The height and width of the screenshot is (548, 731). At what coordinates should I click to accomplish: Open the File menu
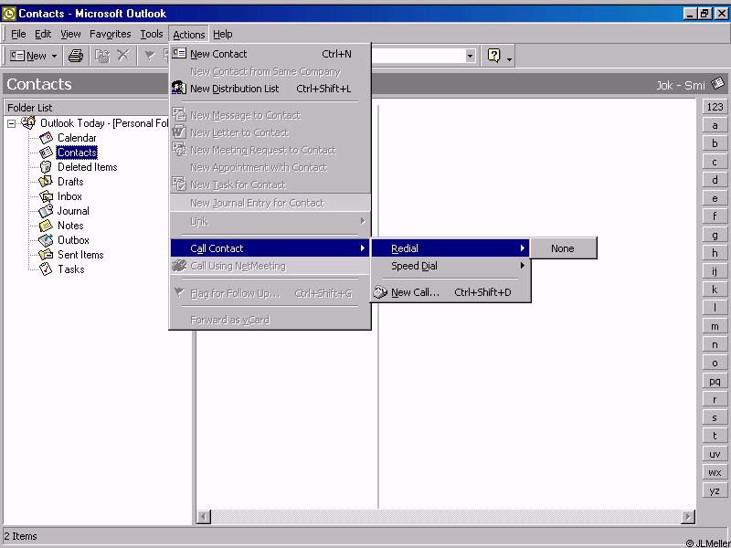(x=18, y=34)
